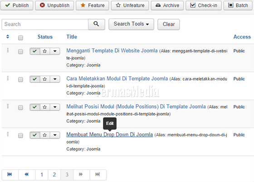
Task: Click the Check-in toolbar button
Action: [x=204, y=5]
